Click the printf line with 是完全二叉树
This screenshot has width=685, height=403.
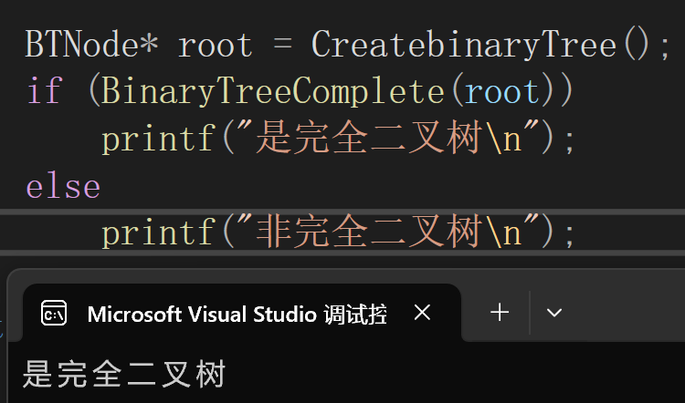(337, 138)
